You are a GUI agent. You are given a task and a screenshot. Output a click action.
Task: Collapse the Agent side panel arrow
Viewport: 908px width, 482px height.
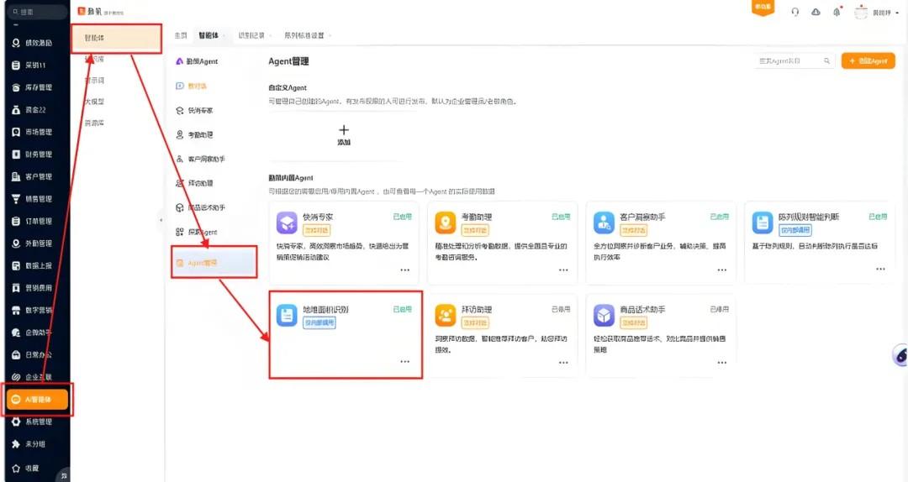161,220
